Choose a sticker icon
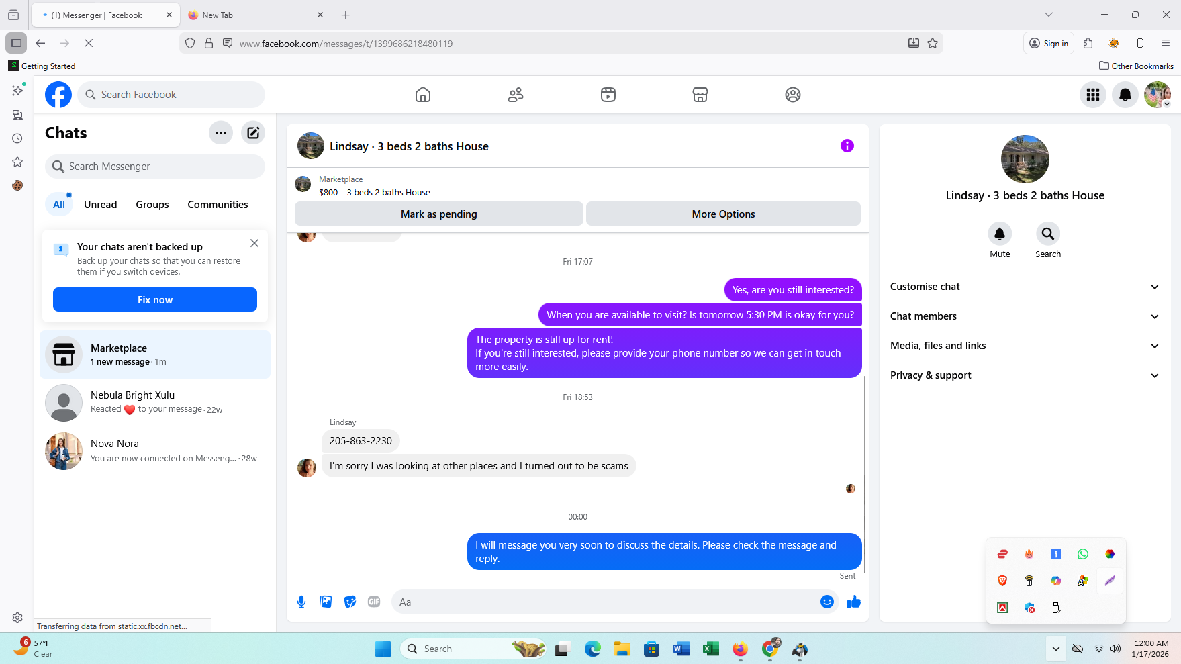 coord(350,602)
